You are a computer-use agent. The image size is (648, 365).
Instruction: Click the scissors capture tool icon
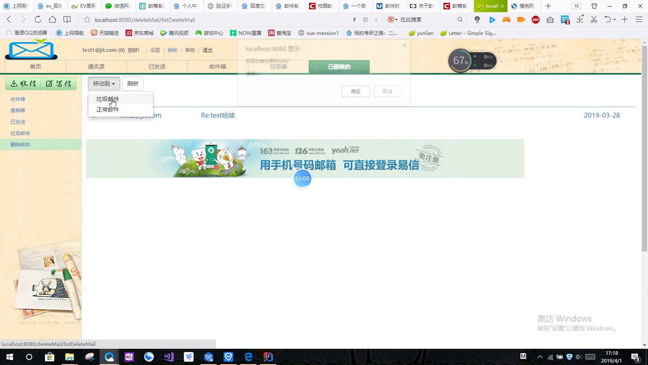pyautogui.click(x=594, y=19)
